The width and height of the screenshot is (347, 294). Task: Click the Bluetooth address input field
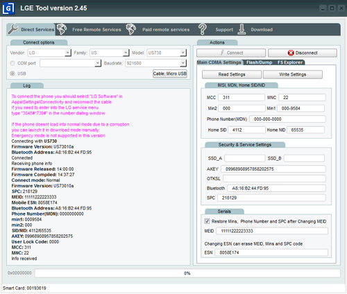click(x=276, y=188)
